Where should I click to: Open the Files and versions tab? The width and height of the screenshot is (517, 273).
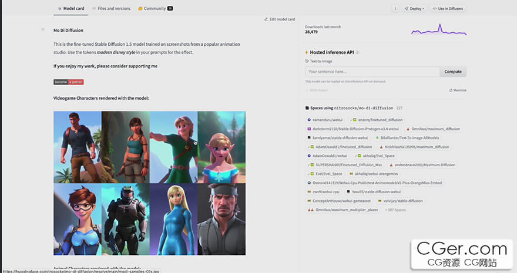tap(112, 9)
